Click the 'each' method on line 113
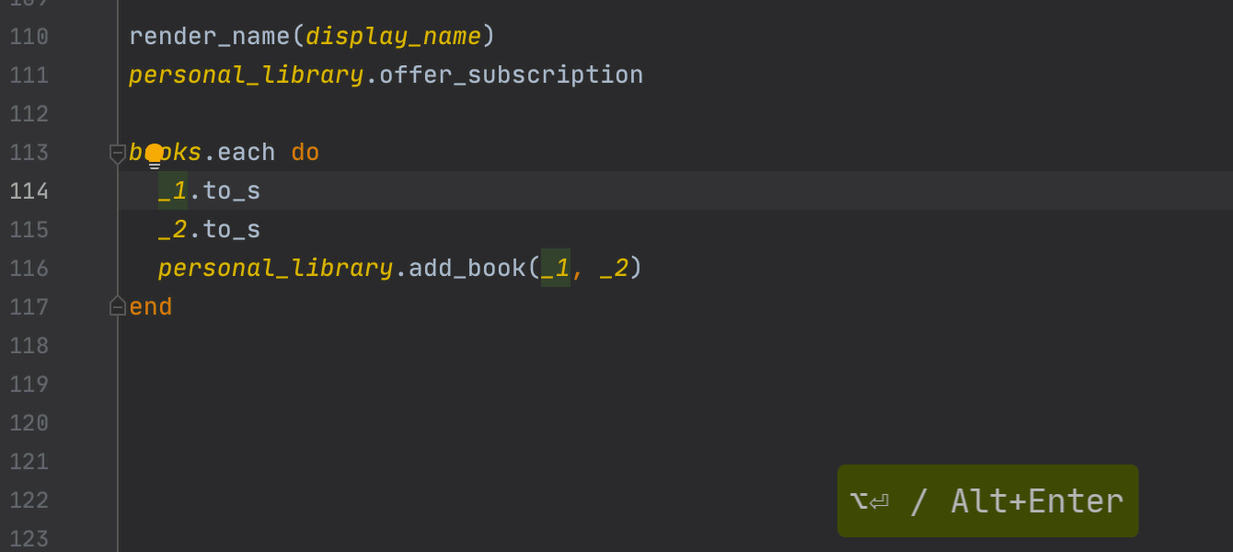 [x=246, y=153]
